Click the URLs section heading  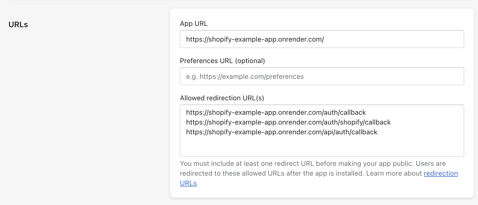pyautogui.click(x=18, y=24)
